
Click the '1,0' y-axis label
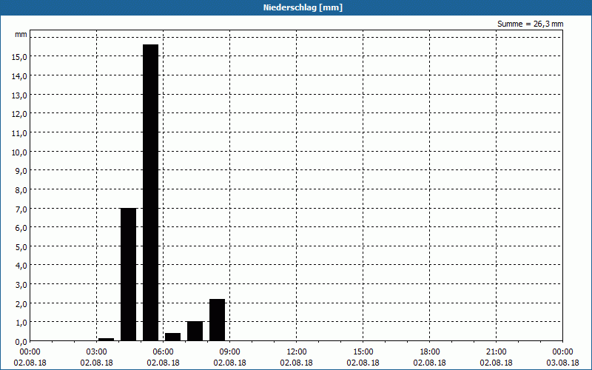click(x=21, y=323)
